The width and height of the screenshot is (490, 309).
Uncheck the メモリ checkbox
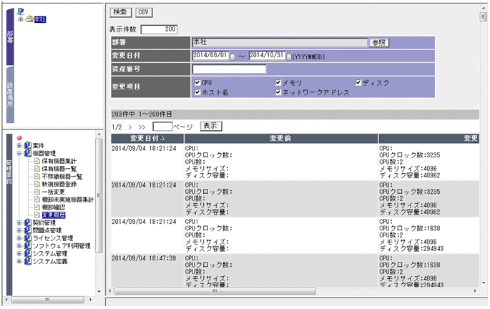coord(278,82)
